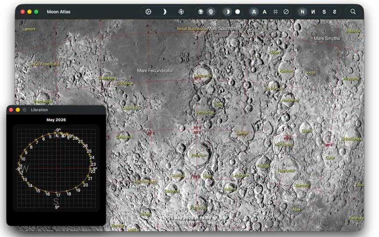Click the crescent moon phase icon
This screenshot has width=379, height=237.
(164, 11)
